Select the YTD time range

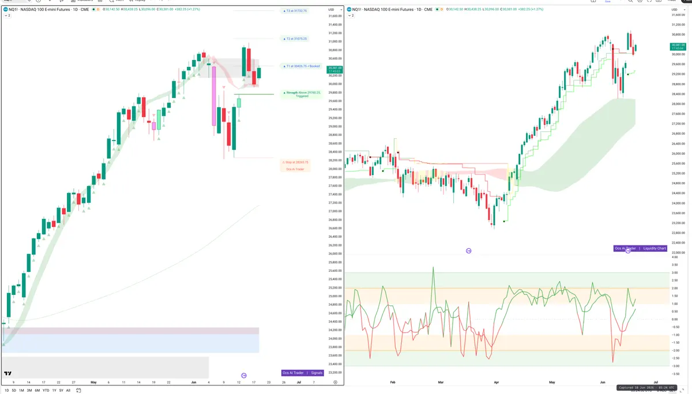[46, 391]
